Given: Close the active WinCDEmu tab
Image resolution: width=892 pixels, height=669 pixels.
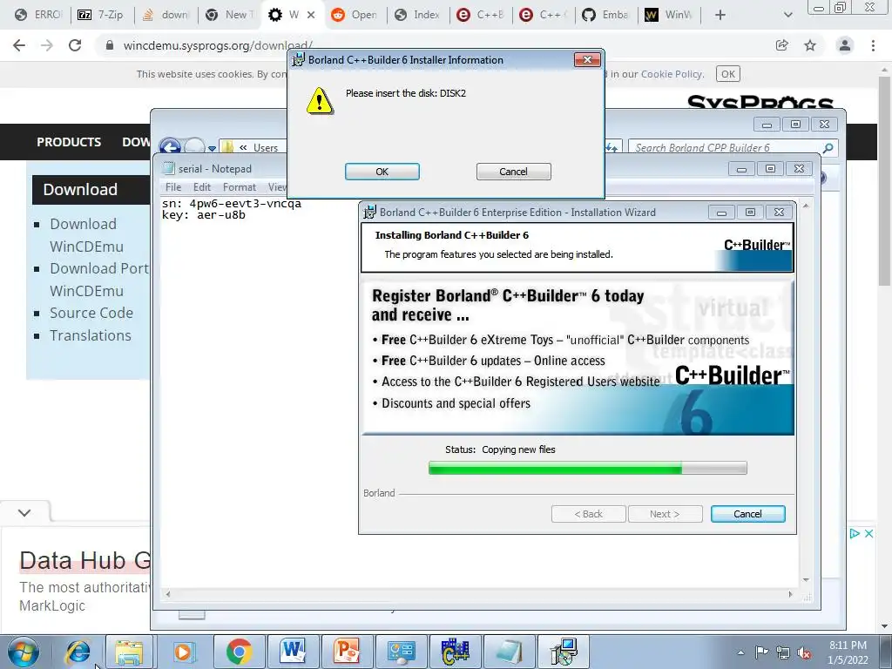Looking at the screenshot, I should 311,15.
